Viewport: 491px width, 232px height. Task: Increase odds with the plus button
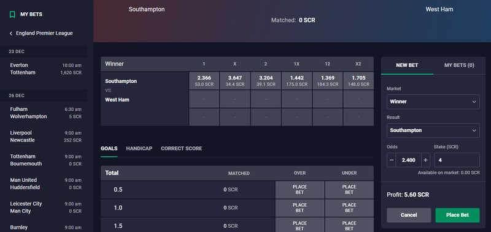425,160
